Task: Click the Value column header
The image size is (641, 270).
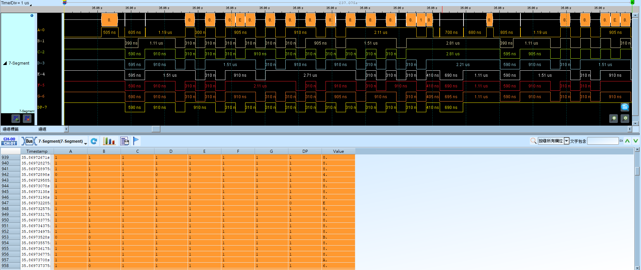Action: (x=338, y=151)
